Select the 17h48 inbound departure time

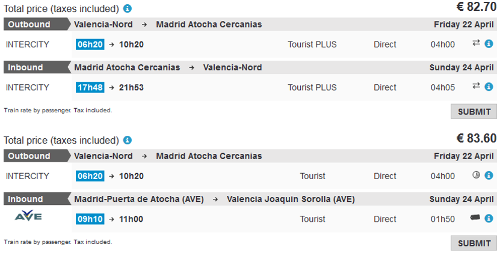tap(90, 87)
